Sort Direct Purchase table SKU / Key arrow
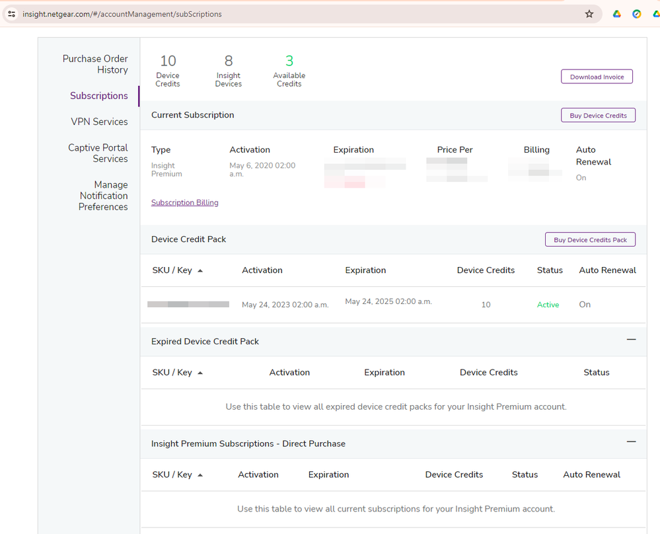Screen dimensions: 660x534 pyautogui.click(x=200, y=475)
